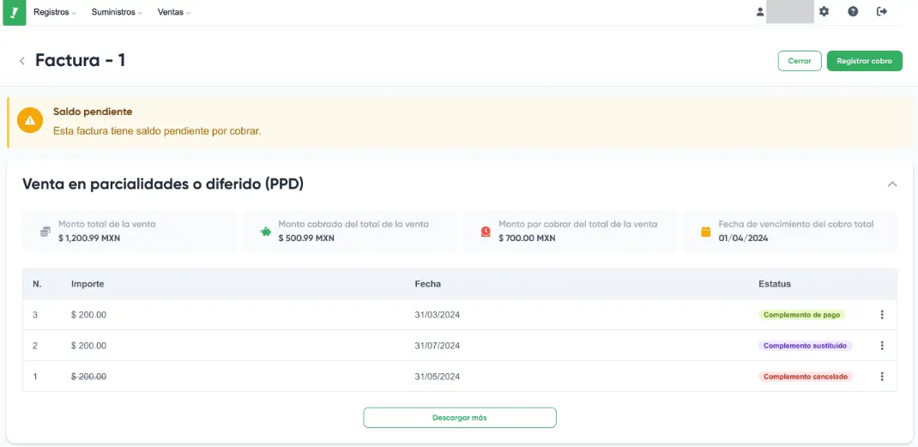Screen dimensions: 918x447
Task: Click the Complemento de pago status badge
Action: tap(802, 315)
